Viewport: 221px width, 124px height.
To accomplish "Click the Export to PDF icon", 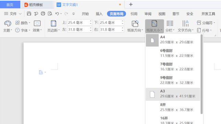I will click(x=36, y=14).
